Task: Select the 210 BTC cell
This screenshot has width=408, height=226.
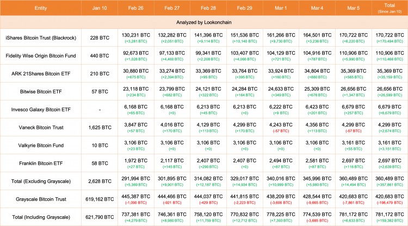Action: (x=100, y=73)
